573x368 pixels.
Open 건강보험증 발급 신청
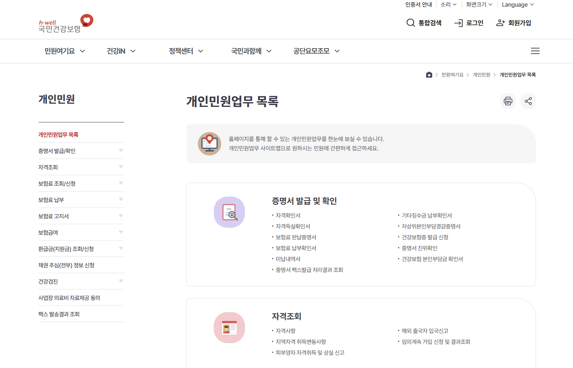(x=425, y=237)
